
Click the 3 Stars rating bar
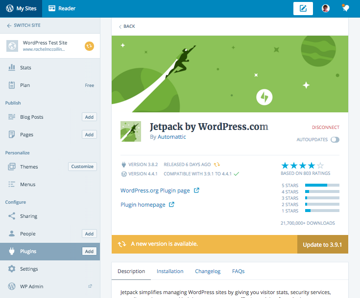click(322, 198)
